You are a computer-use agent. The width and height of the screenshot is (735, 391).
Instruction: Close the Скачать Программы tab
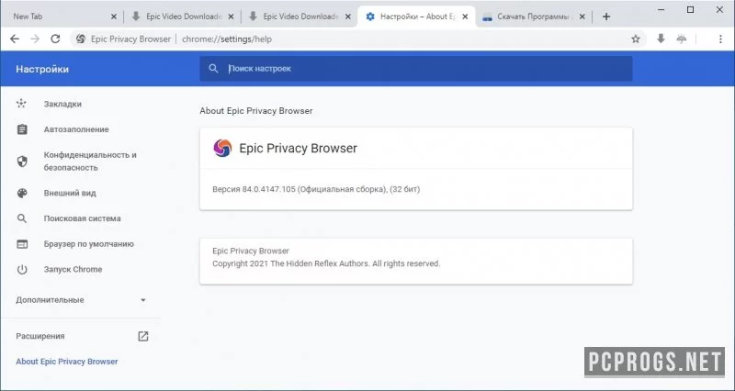[x=582, y=17]
